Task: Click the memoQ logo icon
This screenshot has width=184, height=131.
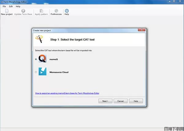Action: pos(43,58)
